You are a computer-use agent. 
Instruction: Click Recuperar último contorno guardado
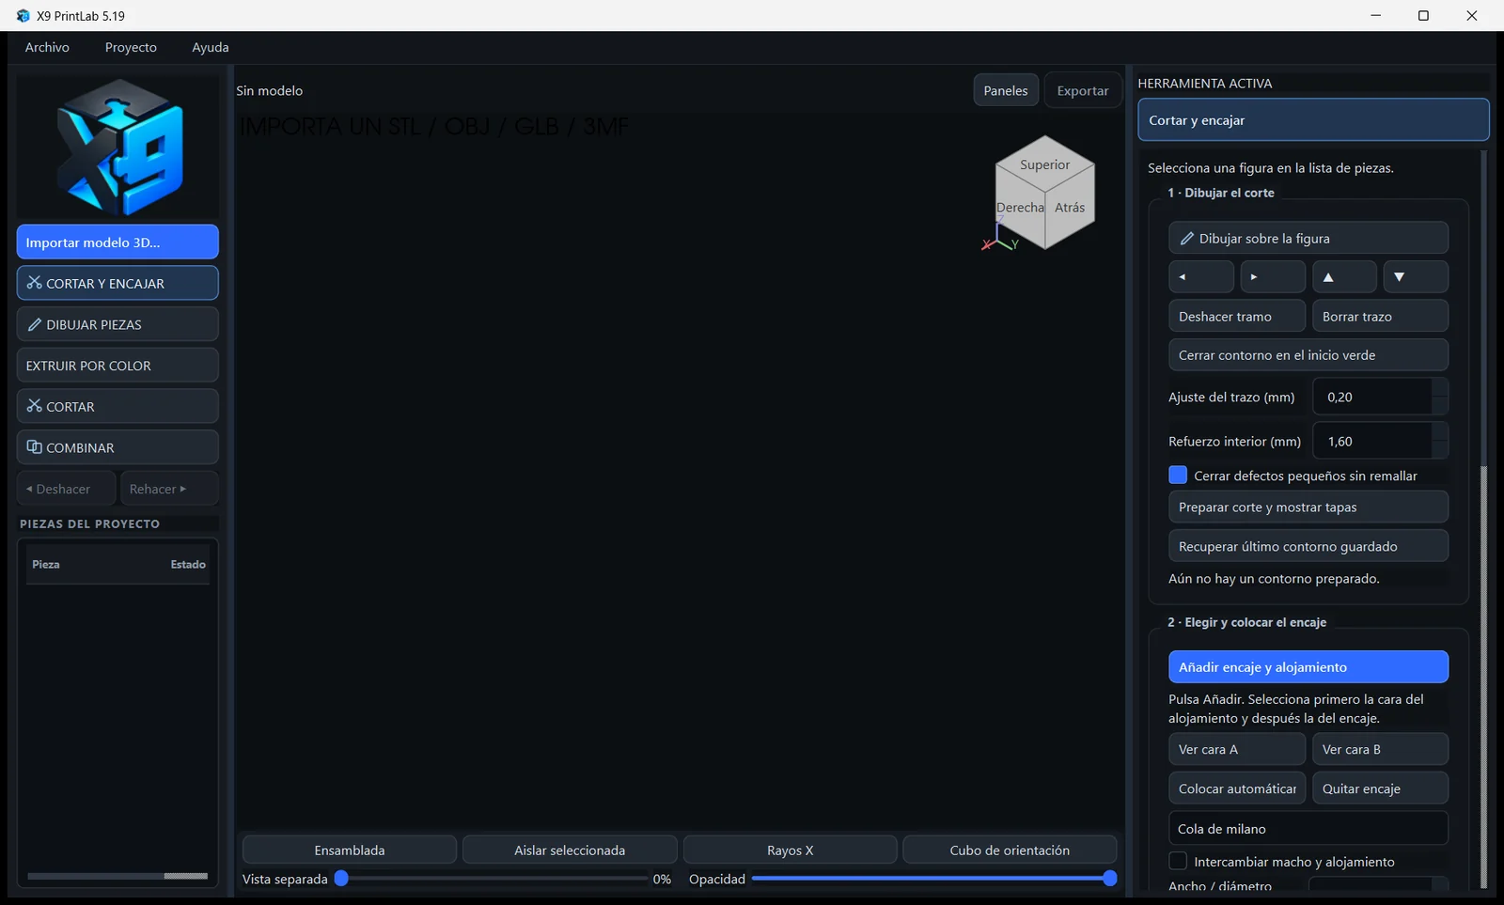pyautogui.click(x=1308, y=546)
